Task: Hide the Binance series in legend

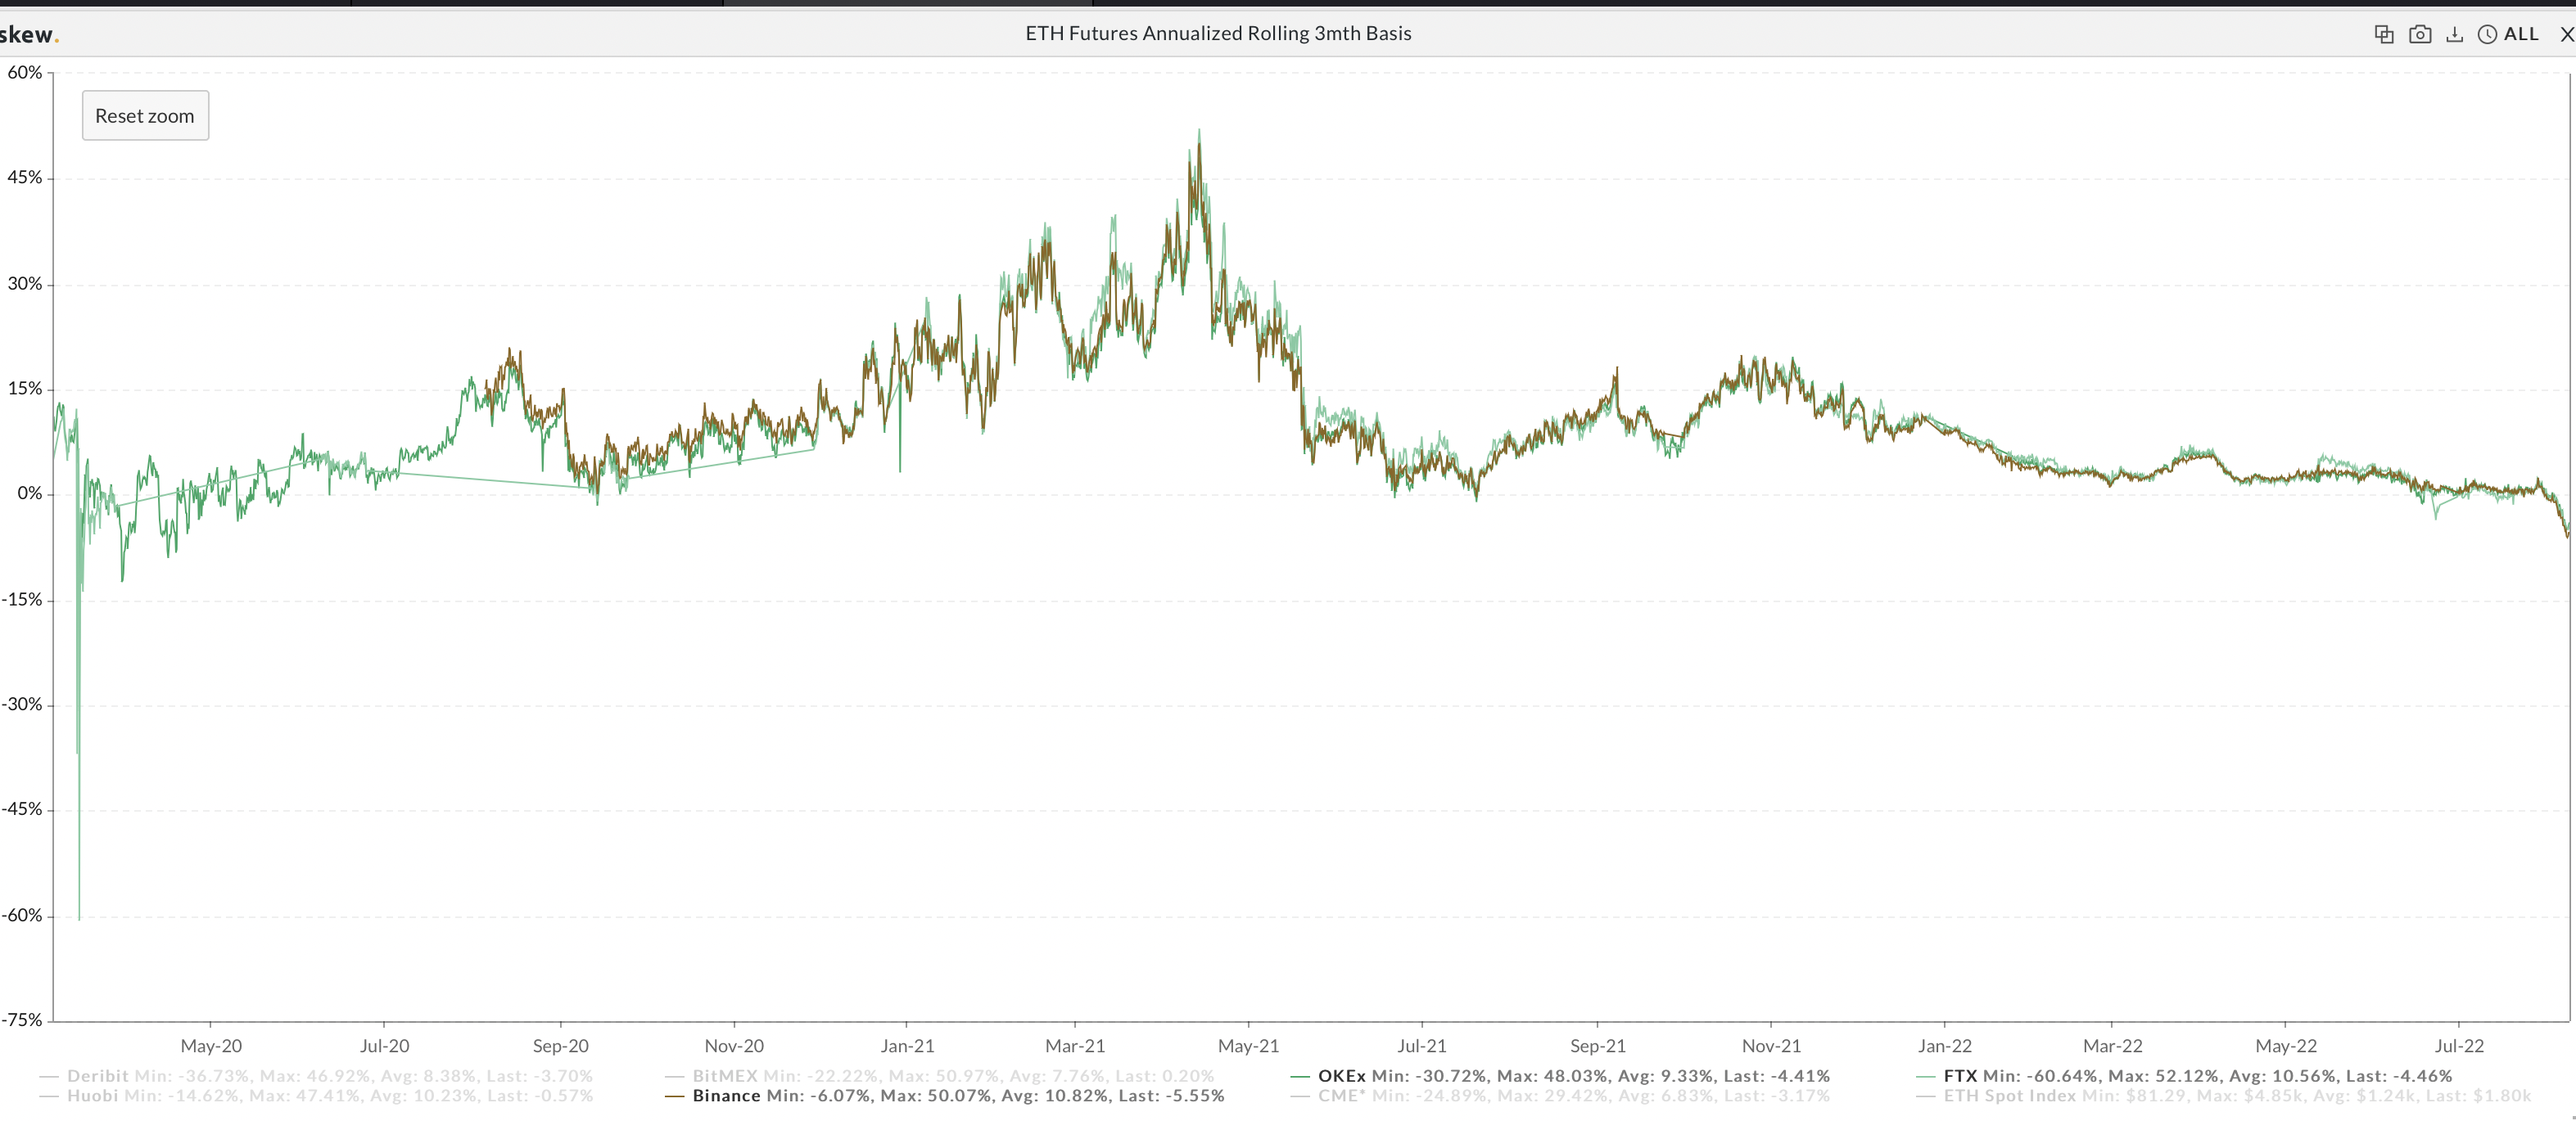Action: click(x=945, y=1096)
